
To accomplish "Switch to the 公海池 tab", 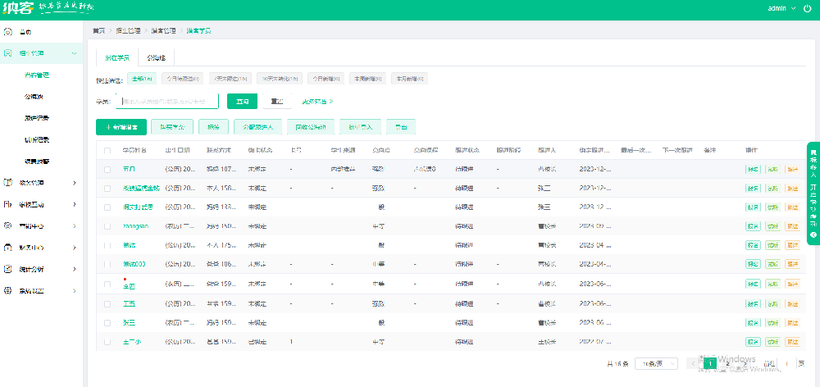I will [x=156, y=57].
